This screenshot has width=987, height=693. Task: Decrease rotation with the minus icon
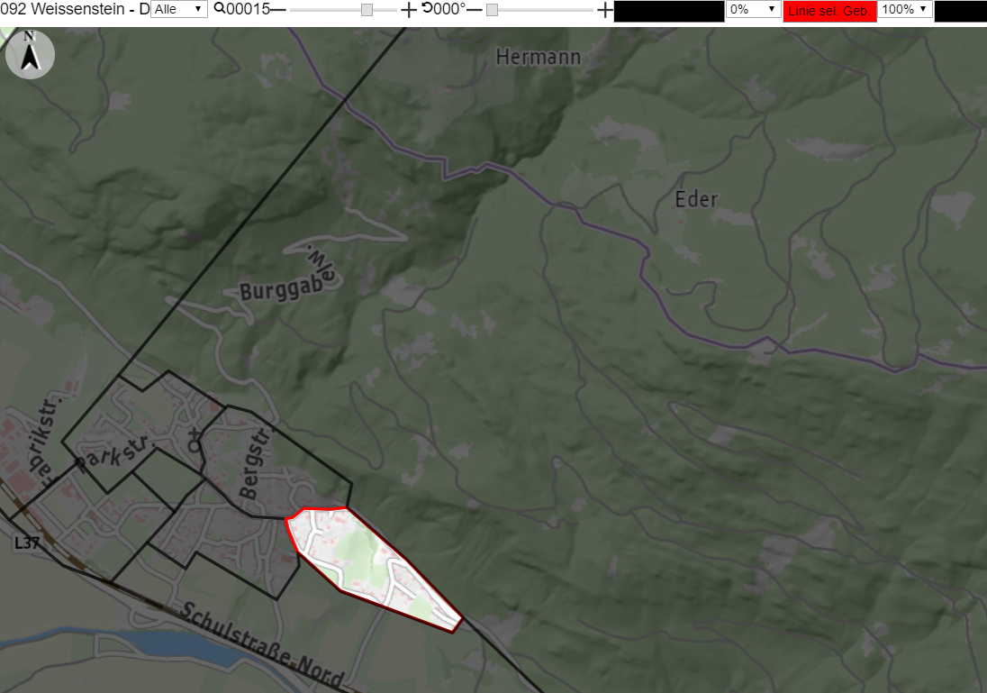[x=475, y=9]
